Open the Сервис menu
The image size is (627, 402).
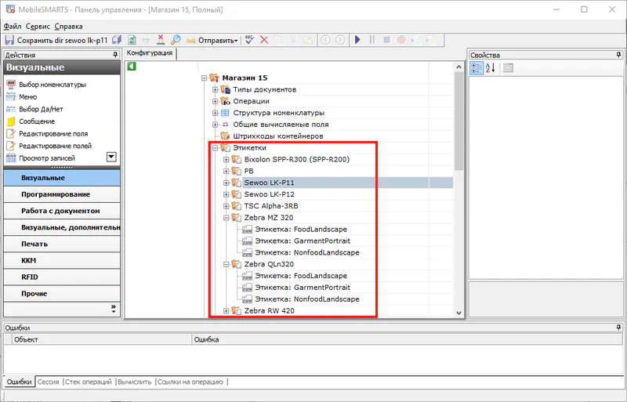click(x=38, y=26)
